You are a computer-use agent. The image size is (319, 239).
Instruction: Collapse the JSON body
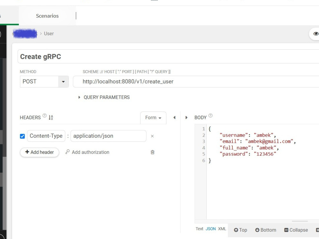click(296, 230)
